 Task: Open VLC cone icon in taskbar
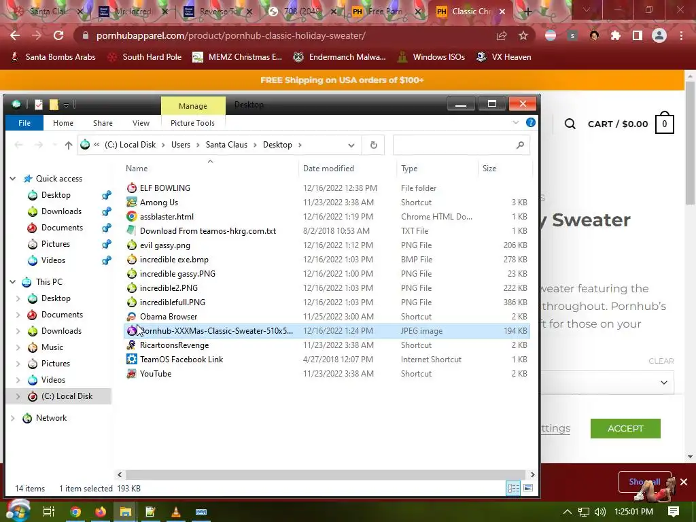pos(176,512)
